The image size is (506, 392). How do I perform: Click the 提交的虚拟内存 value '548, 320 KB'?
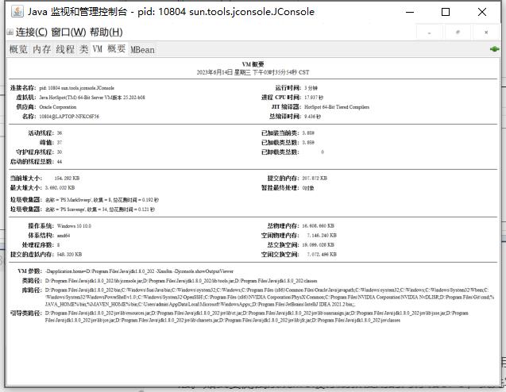pyautogui.click(x=69, y=255)
